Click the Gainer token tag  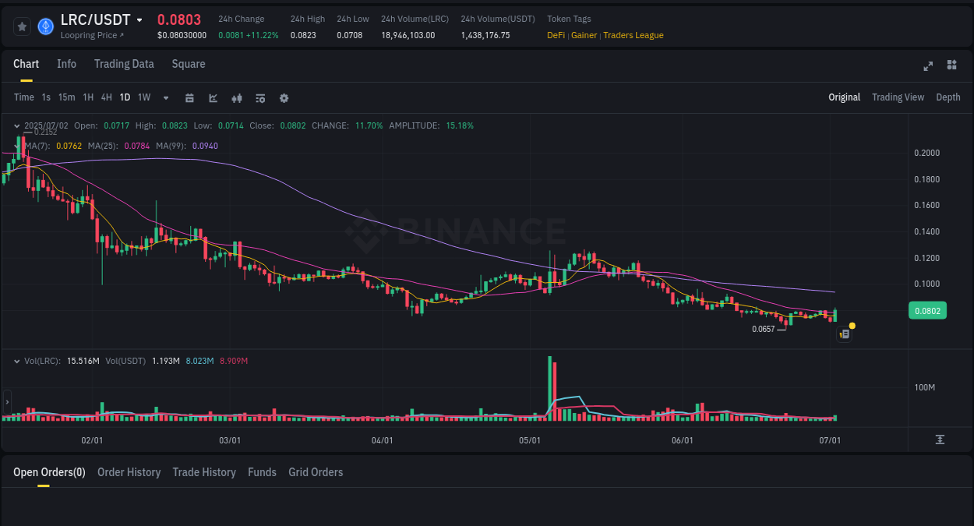pyautogui.click(x=584, y=35)
